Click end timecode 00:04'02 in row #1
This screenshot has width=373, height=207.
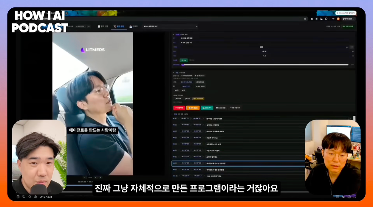point(197,119)
